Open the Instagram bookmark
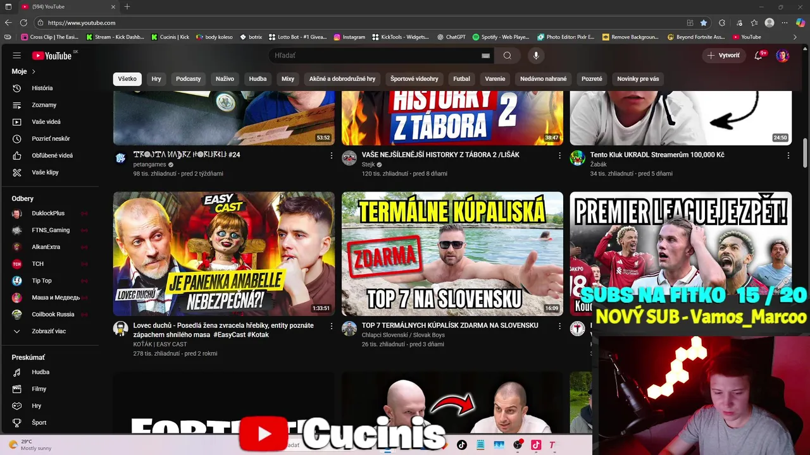 click(x=349, y=37)
